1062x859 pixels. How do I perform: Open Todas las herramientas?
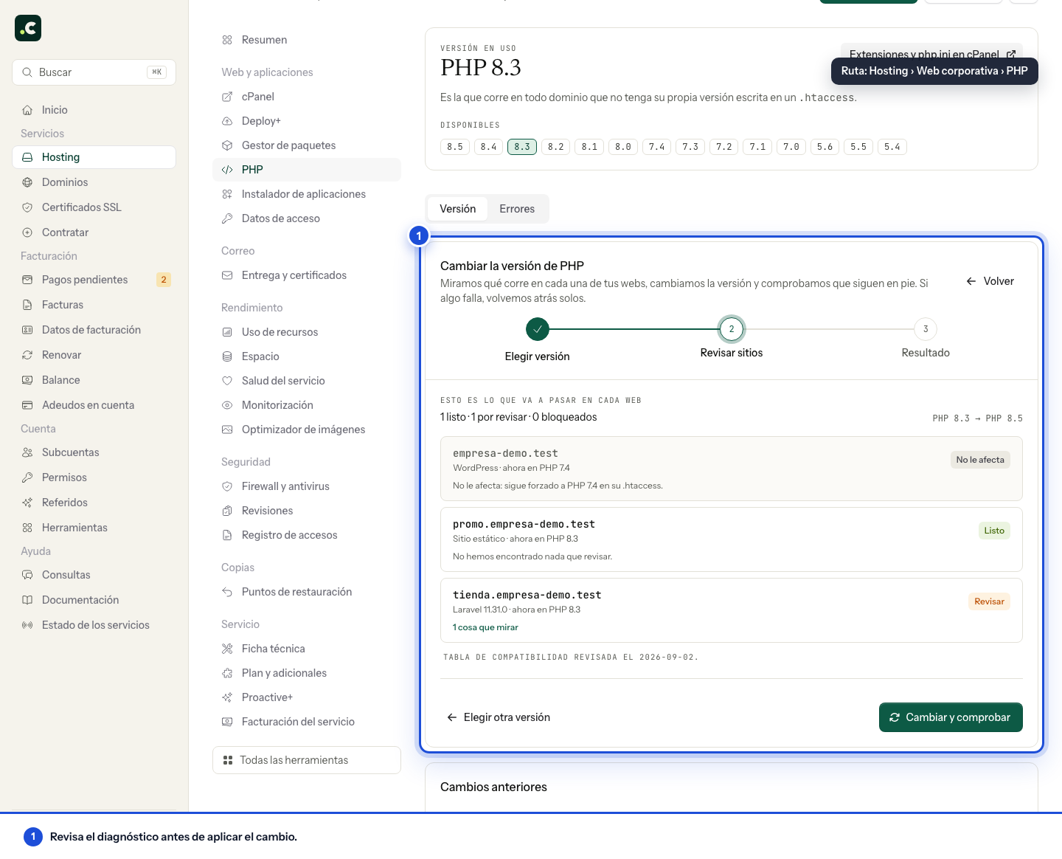pos(307,760)
